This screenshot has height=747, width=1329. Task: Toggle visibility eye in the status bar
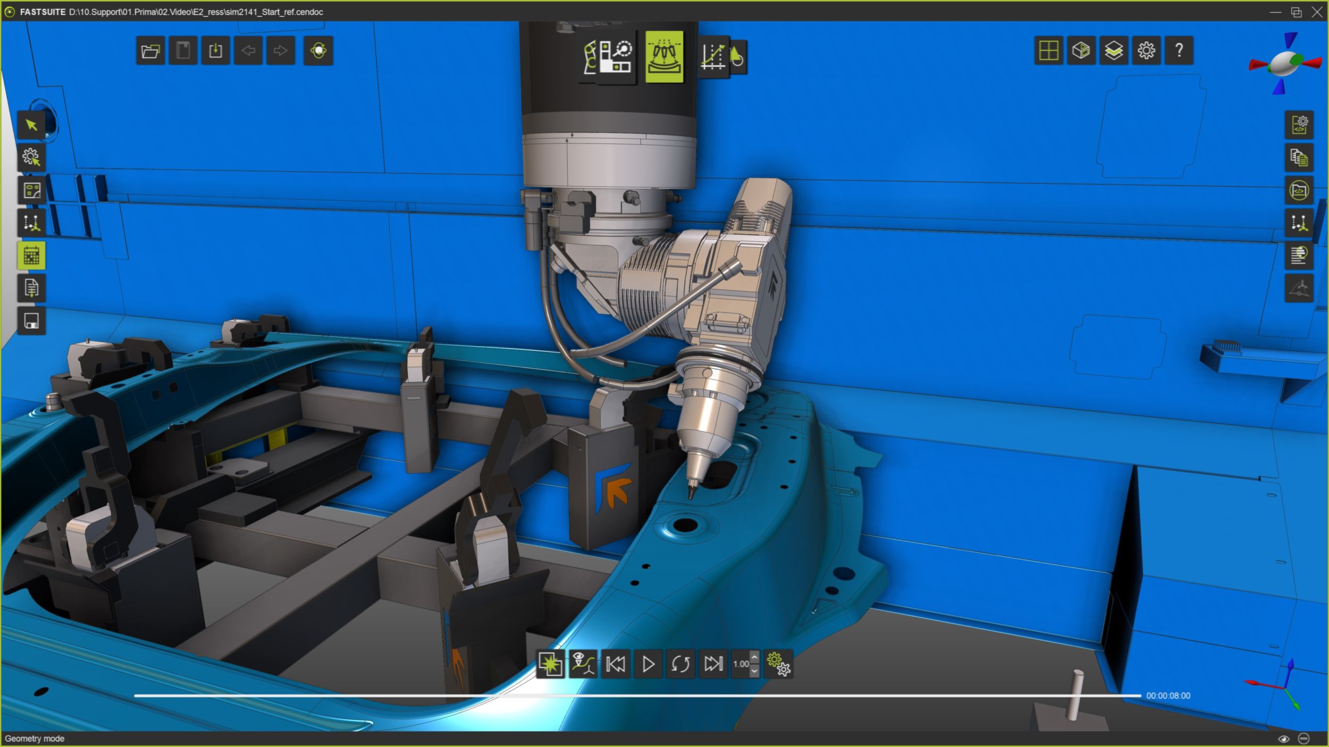(1283, 738)
